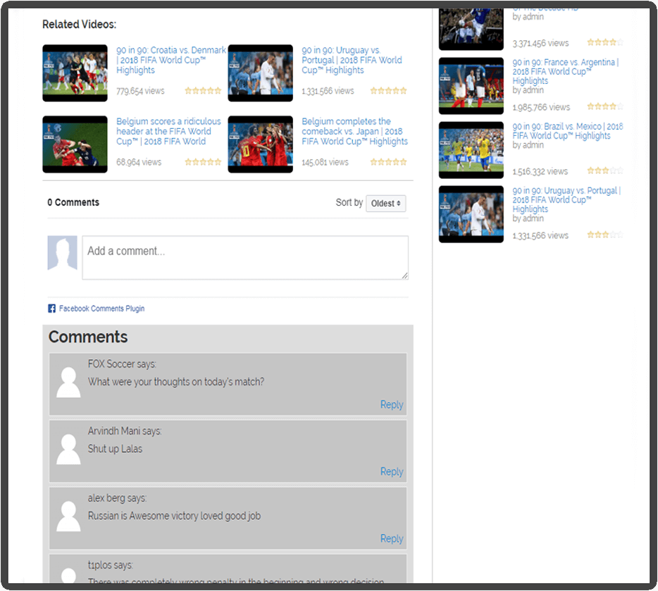Image resolution: width=658 pixels, height=591 pixels.
Task: Rate sidebar Brazil vs. Mexico stars
Action: coord(605,170)
